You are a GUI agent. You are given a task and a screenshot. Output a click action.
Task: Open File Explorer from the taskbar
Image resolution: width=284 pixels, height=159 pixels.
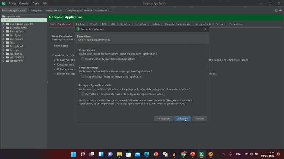point(119,154)
